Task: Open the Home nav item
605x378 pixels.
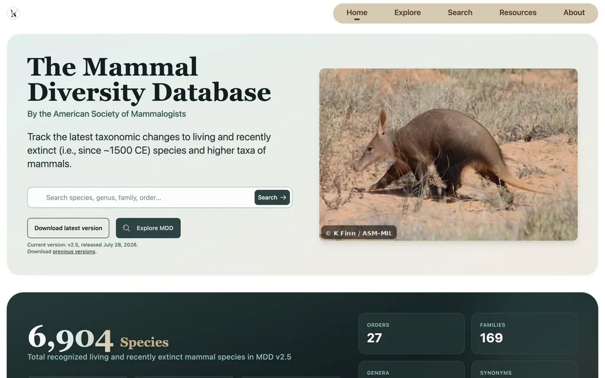Action: click(356, 13)
